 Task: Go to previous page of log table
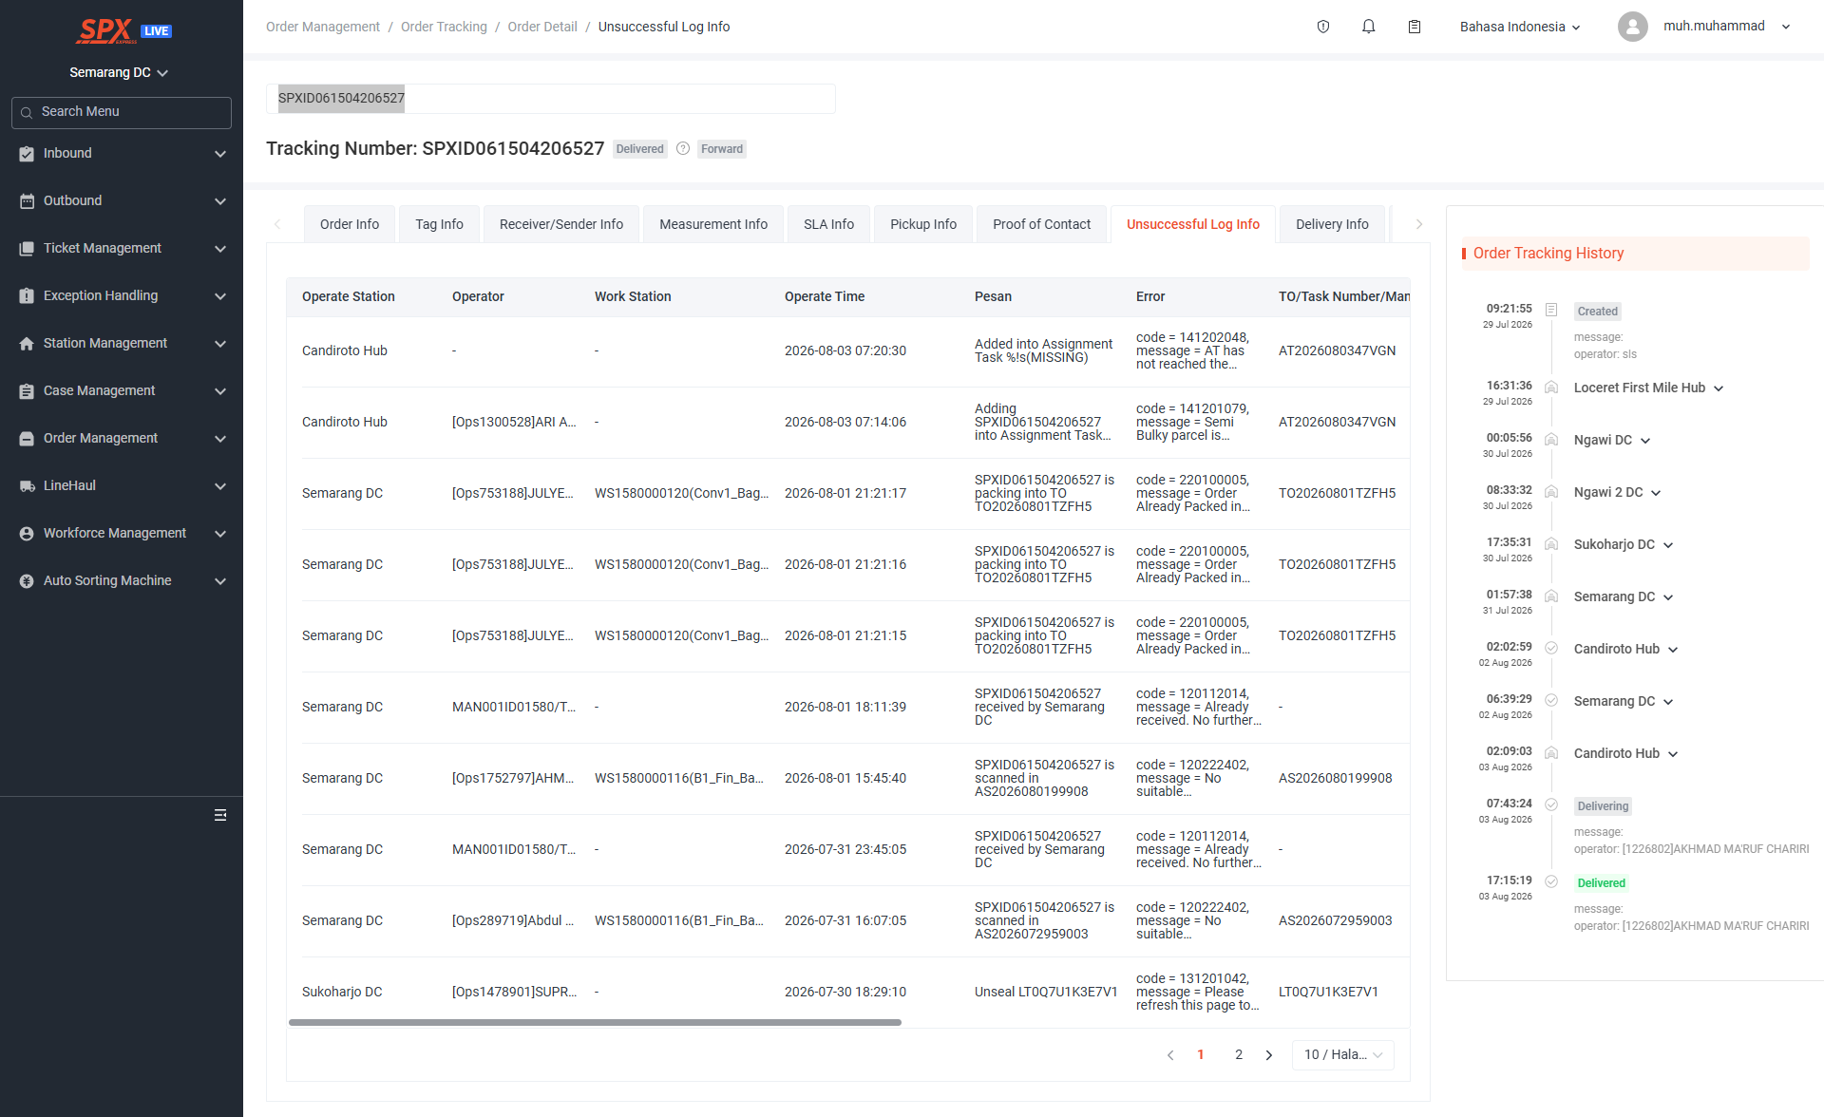point(1170,1055)
